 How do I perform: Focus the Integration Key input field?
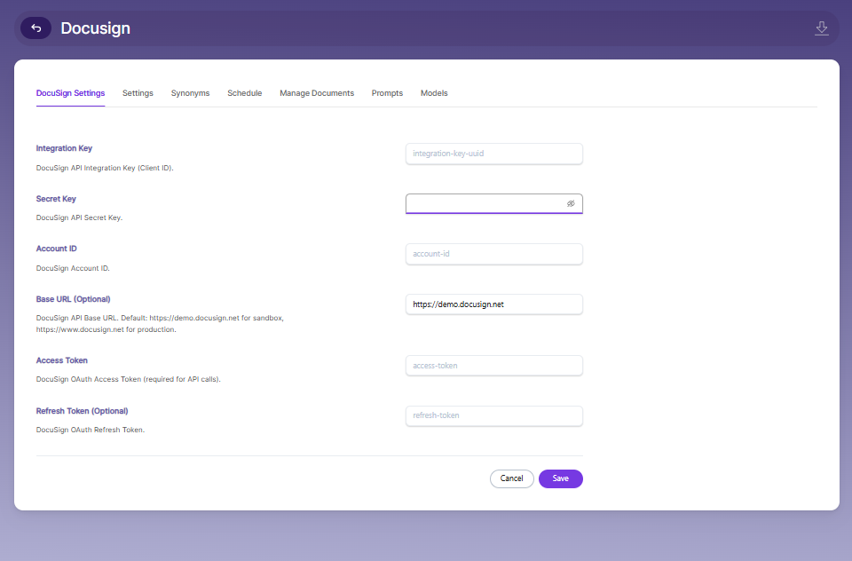click(x=494, y=154)
